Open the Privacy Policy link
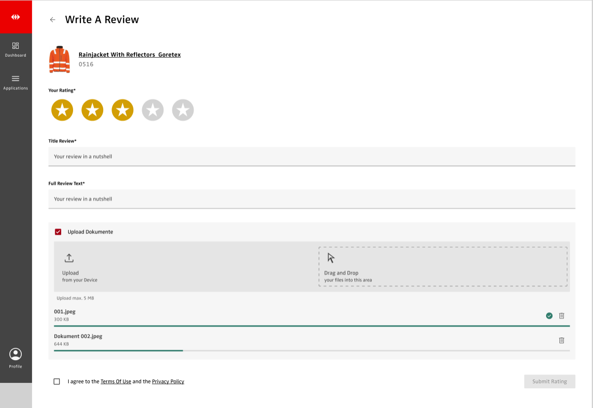 [x=168, y=381]
